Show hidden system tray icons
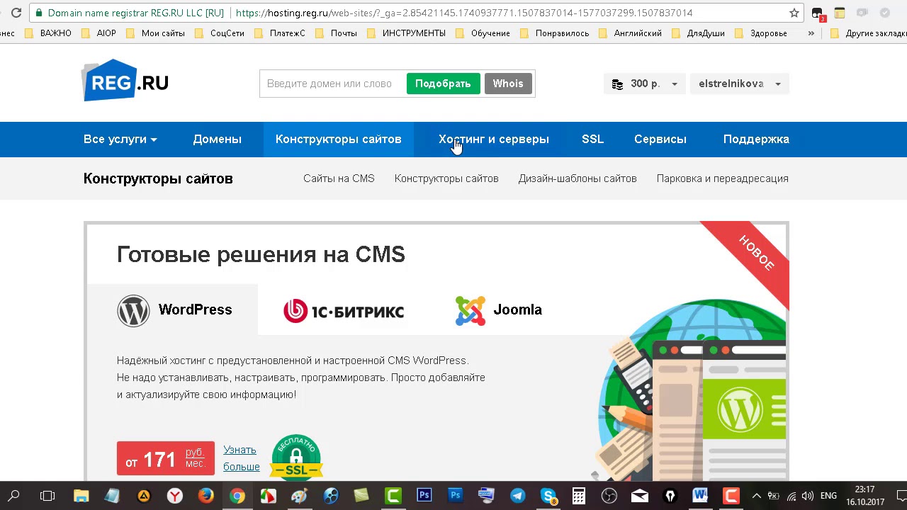 [x=756, y=496]
